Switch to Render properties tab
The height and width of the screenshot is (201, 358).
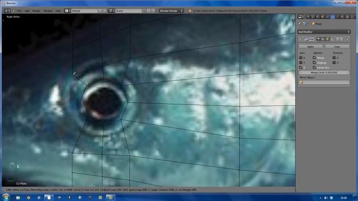308,17
